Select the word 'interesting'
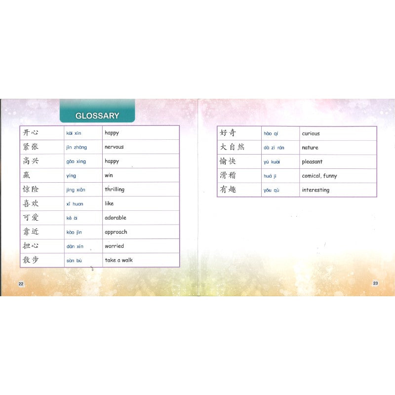The image size is (395, 395). pos(316,190)
